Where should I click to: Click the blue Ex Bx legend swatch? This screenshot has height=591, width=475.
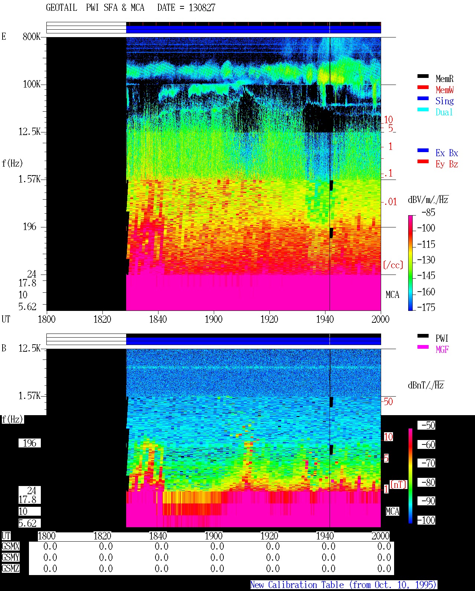point(423,150)
